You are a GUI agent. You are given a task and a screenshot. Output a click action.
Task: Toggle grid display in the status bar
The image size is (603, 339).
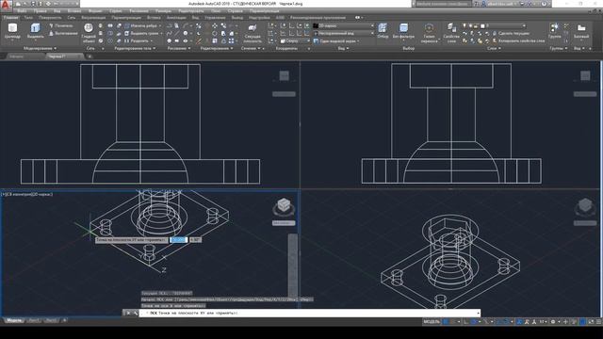point(446,322)
